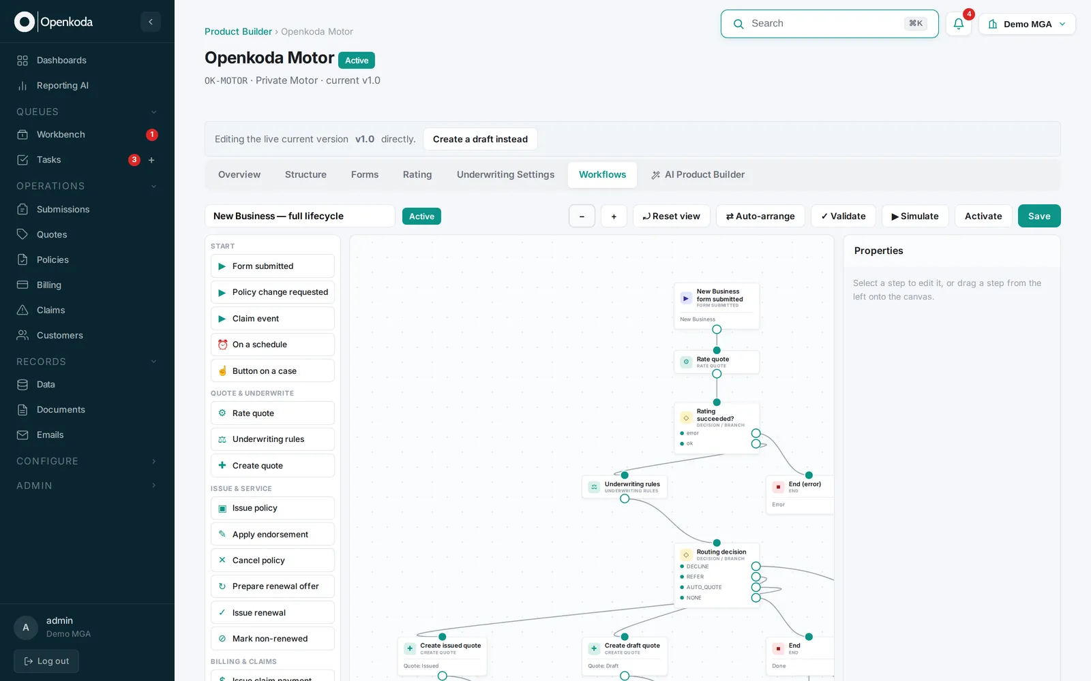Select the Apply endorsement step

tap(273, 535)
